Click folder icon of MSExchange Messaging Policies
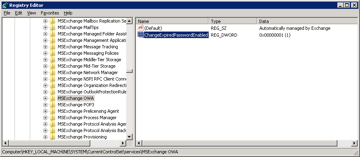360x157 pixels. click(x=52, y=53)
